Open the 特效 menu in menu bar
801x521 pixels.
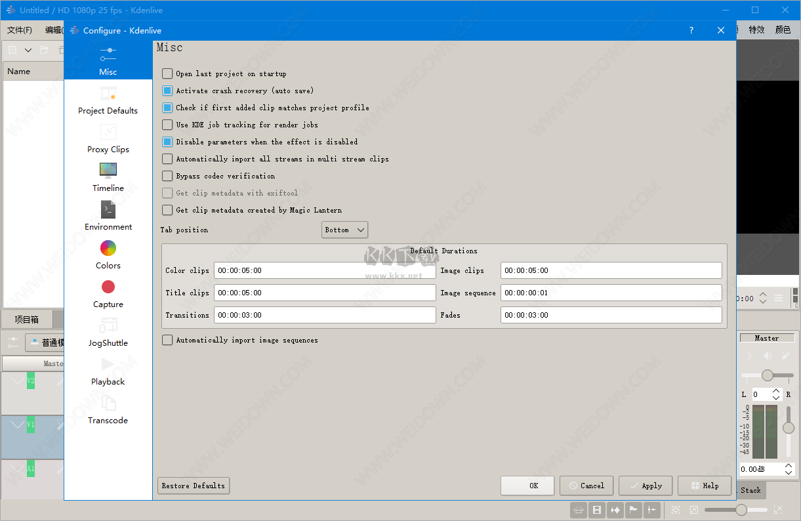[756, 30]
